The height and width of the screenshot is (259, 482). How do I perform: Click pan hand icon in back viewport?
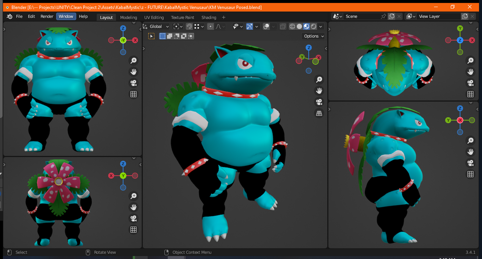[133, 207]
